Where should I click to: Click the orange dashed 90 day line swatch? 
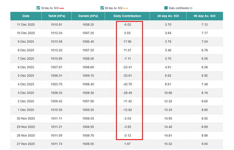click(x=125, y=8)
